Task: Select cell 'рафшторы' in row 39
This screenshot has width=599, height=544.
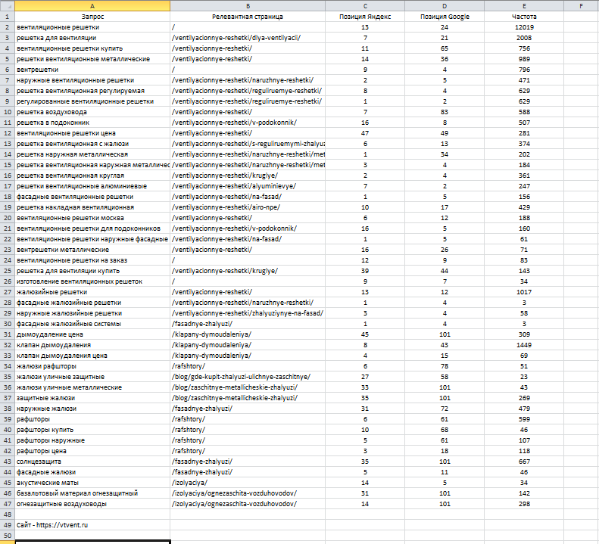Action: [92, 419]
